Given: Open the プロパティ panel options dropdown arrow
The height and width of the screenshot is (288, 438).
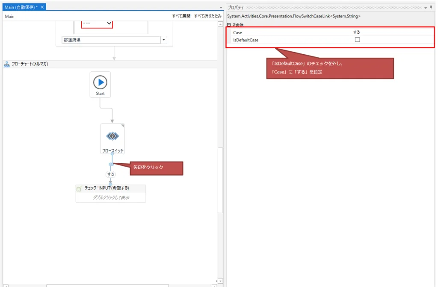Looking at the screenshot, I should (425, 8).
